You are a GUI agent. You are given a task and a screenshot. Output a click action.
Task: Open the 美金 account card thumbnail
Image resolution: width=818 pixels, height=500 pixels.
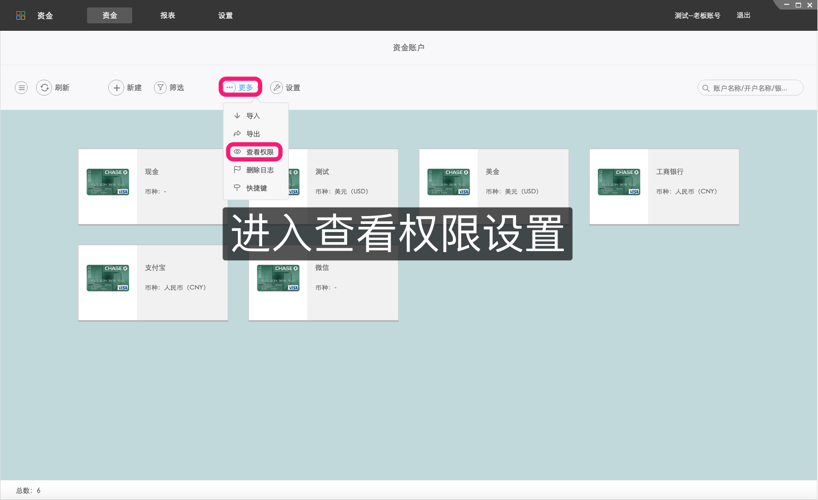pos(449,182)
